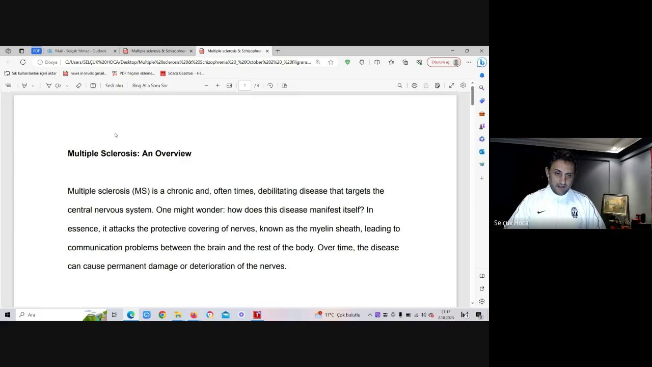Open a new browser tab
Image resolution: width=652 pixels, height=367 pixels.
(278, 51)
